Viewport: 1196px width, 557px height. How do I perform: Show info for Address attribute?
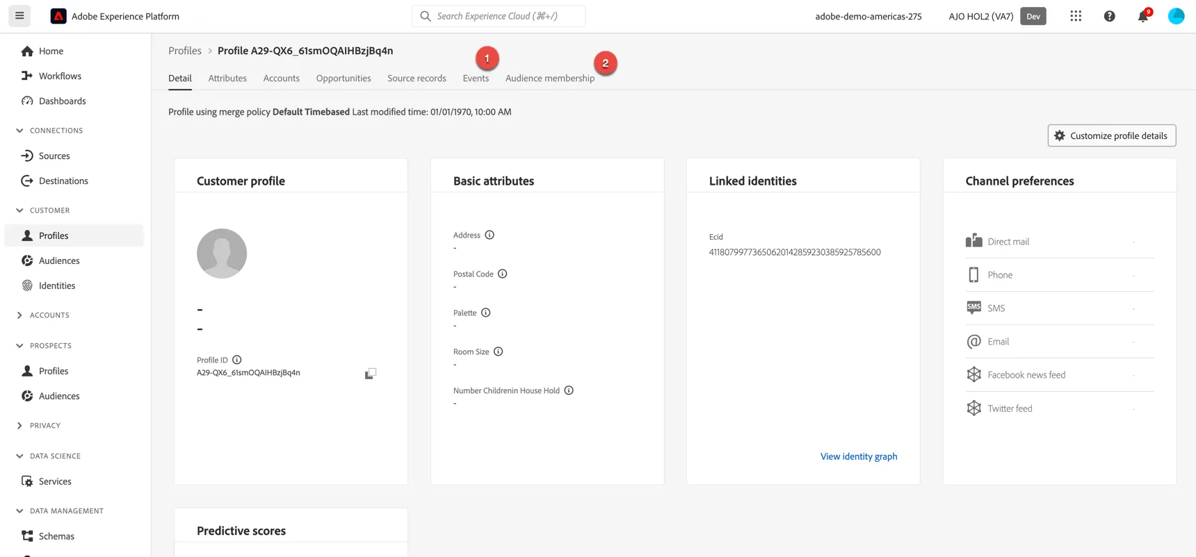click(490, 235)
